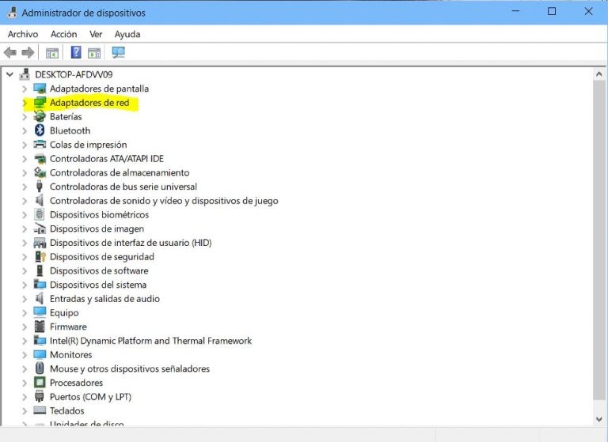Click the Dispositivos biométricos fingerprint icon
Viewport: 608px width, 442px height.
click(x=39, y=214)
